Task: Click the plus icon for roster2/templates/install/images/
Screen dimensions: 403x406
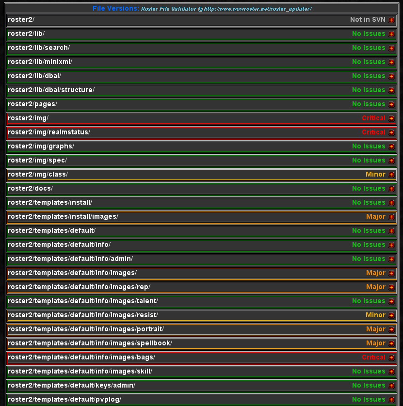Action: (391, 217)
